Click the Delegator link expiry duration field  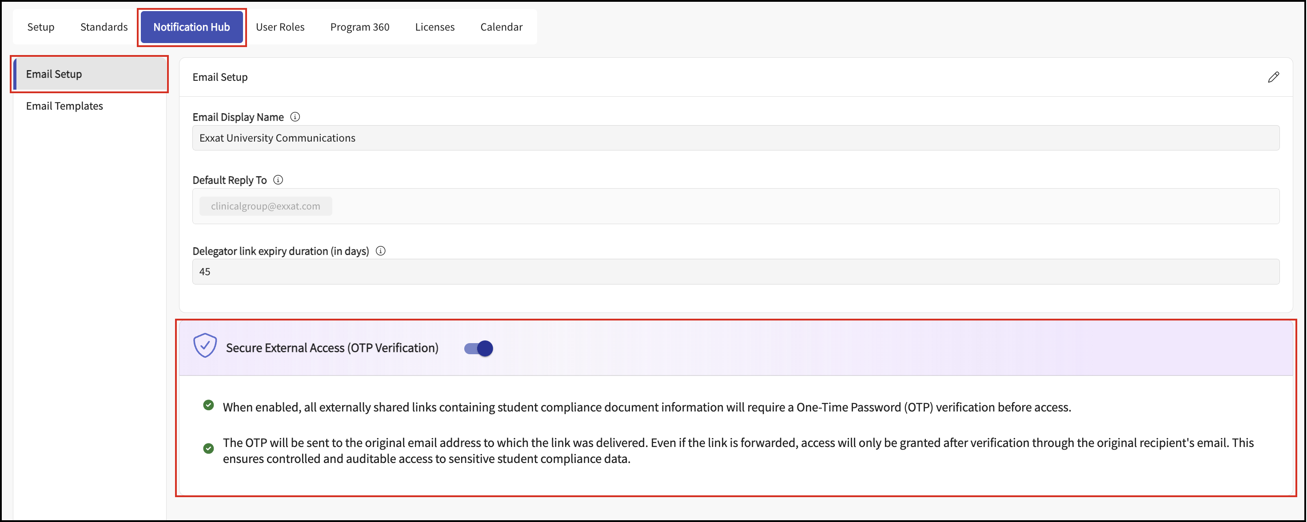coord(736,272)
